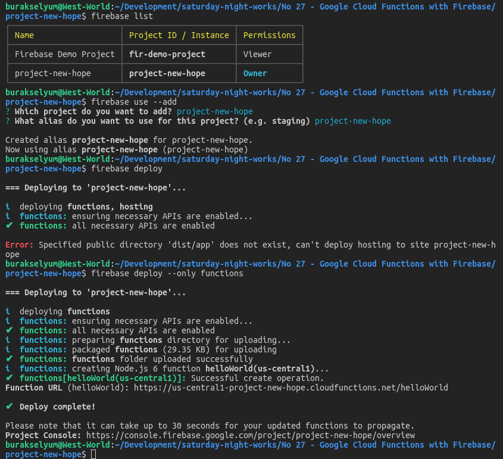This screenshot has height=459, width=503.
Task: Select the Name table column header
Action: click(24, 35)
